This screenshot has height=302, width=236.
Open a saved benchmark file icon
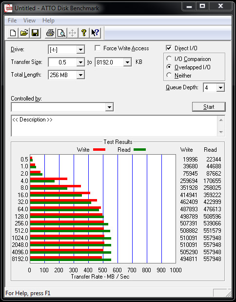tap(24, 33)
